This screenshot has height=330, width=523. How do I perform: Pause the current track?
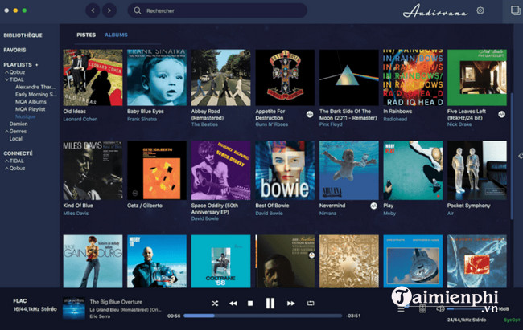270,304
